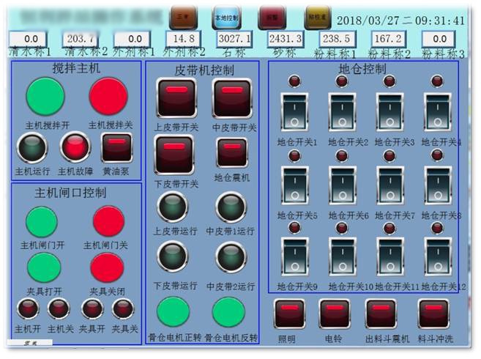Click the 地仓震机 vibrator button
Image resolution: width=481 pixels, height=359 pixels.
pos(231,152)
